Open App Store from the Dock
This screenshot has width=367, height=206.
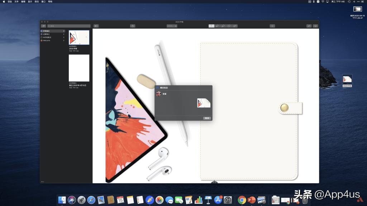[218, 200]
